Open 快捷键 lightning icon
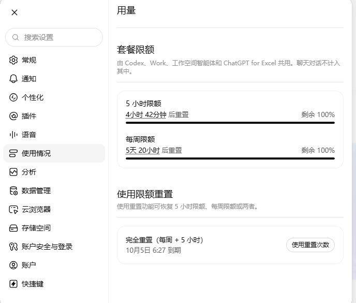This screenshot has height=303, width=356. point(13,284)
